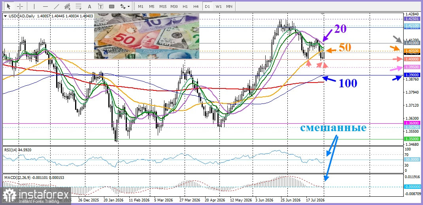Switch to H4 timeframe
This screenshot has width=423, height=205.
(x=196, y=6)
